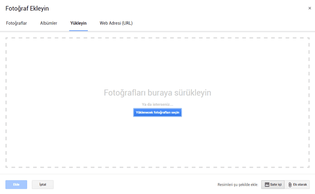Click the paperclip icon on Ek olarak

tap(290, 185)
